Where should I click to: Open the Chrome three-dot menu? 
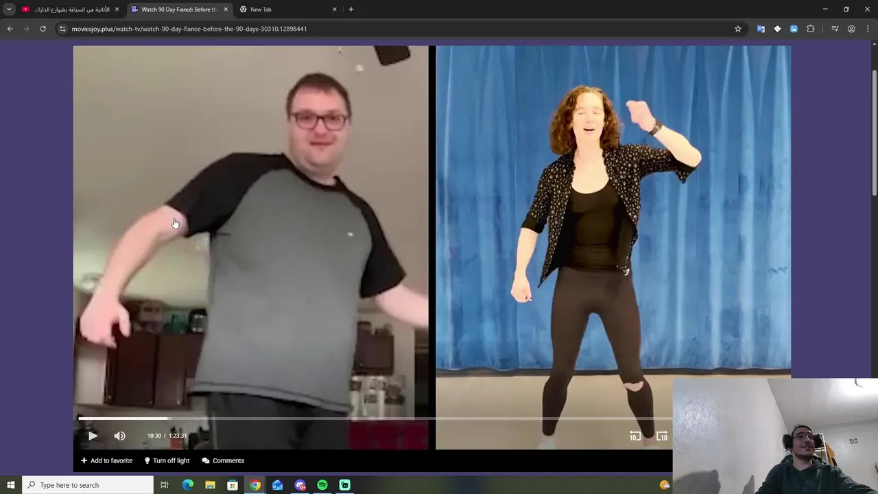(x=867, y=29)
